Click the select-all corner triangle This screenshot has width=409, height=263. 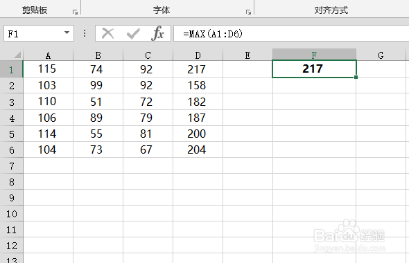pos(17,55)
